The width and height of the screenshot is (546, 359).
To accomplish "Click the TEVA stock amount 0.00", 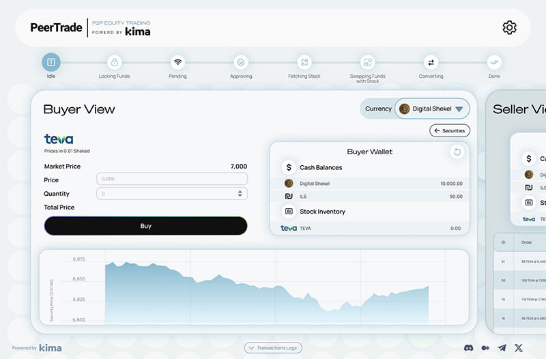I will 456,229.
